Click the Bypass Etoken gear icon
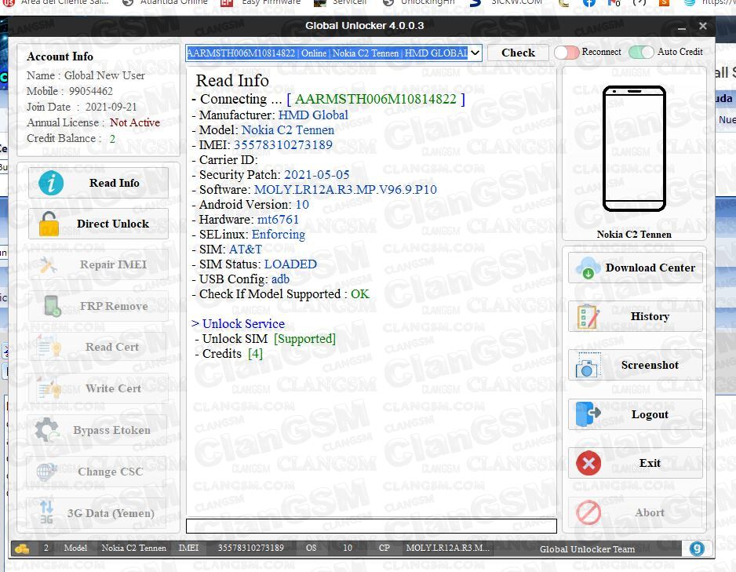The height and width of the screenshot is (572, 736). click(47, 430)
